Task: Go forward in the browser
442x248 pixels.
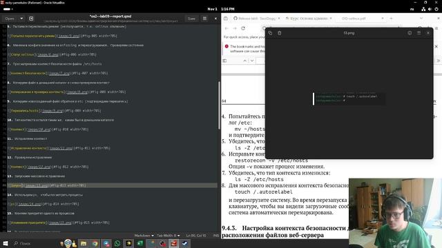Action: click(235, 28)
